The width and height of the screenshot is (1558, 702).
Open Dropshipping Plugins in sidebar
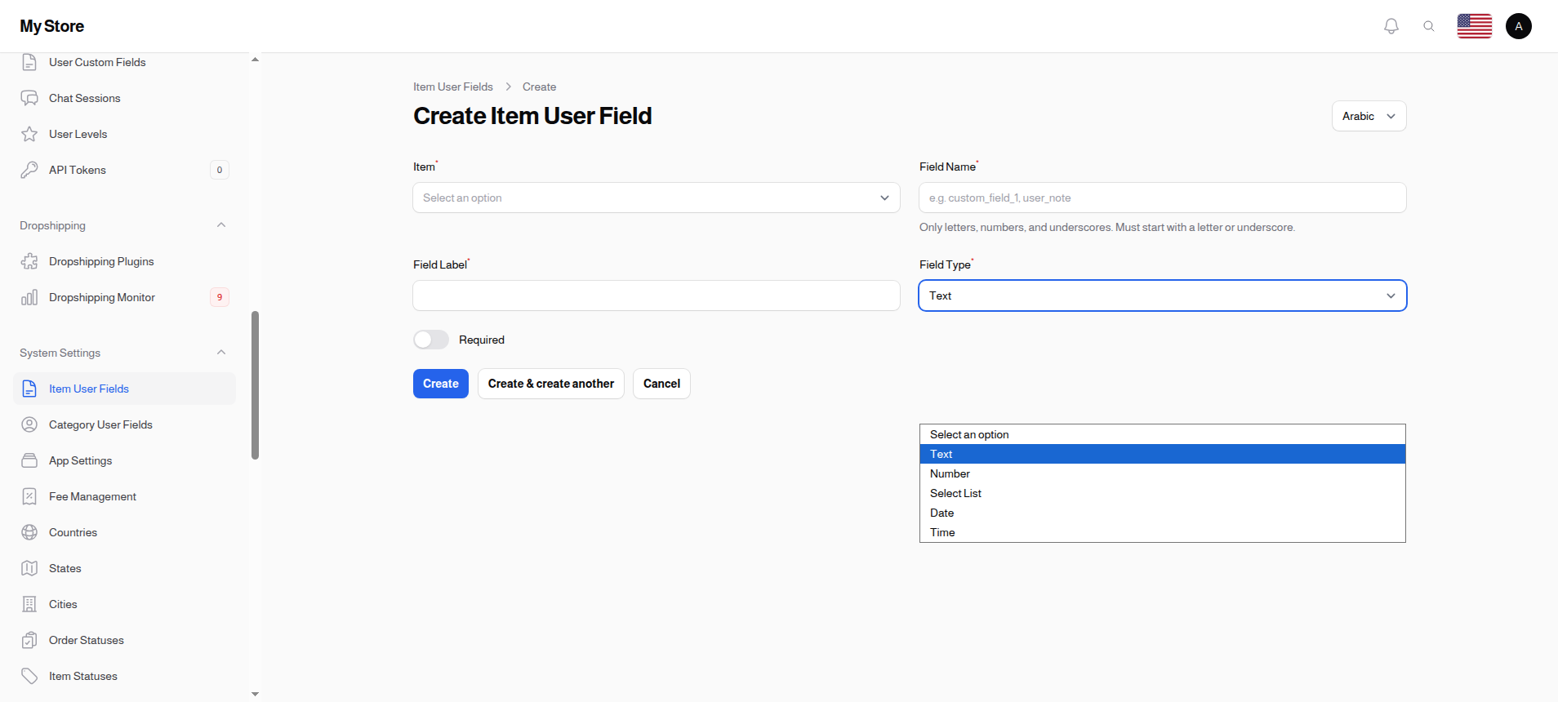pos(124,261)
